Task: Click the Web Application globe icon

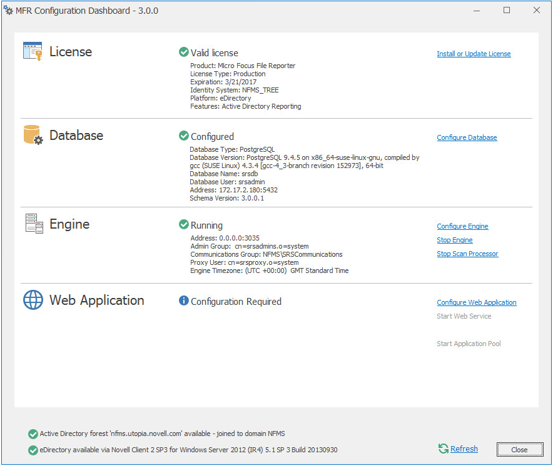Action: pos(33,300)
